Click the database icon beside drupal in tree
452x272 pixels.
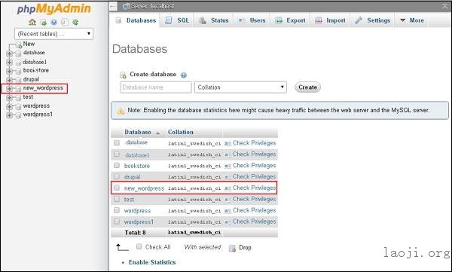[18, 80]
